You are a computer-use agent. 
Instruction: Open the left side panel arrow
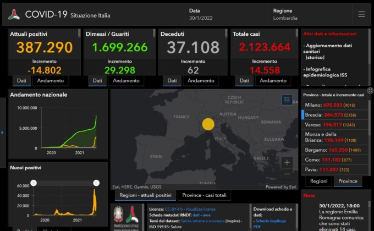pyautogui.click(x=2, y=132)
